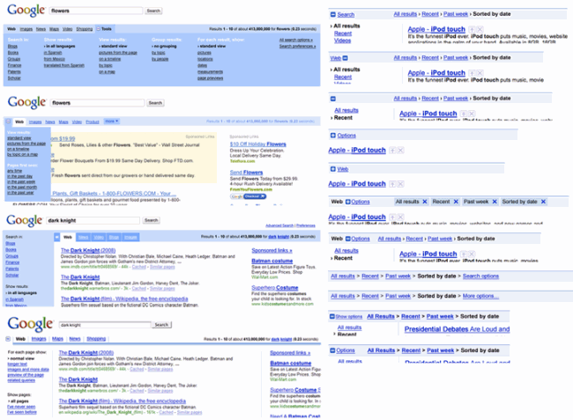The width and height of the screenshot is (573, 420).
Task: Click the Search button above the Advanced Search link
Action: (151, 220)
